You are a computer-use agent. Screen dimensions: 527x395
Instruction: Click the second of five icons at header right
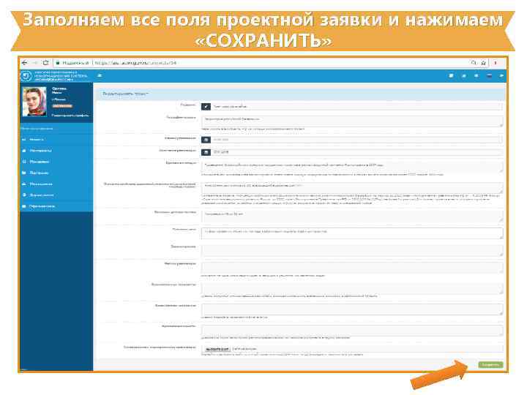[x=464, y=76]
